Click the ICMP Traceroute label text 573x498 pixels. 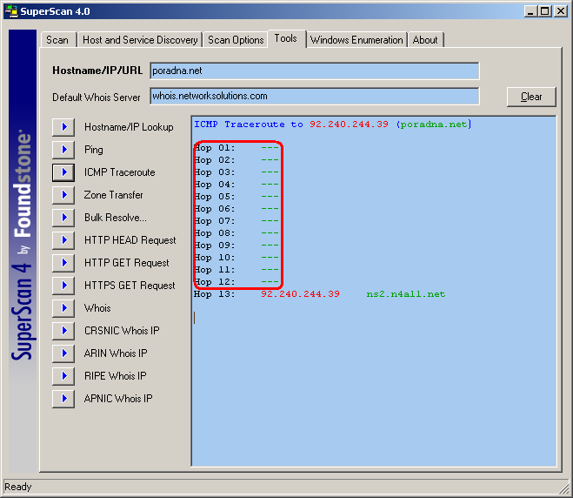coord(120,172)
